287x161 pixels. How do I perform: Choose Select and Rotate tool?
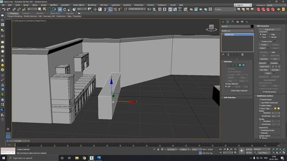pos(65,9)
